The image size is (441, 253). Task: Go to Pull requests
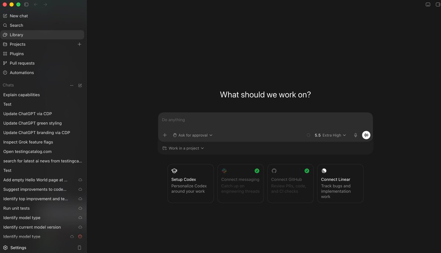click(x=42, y=63)
